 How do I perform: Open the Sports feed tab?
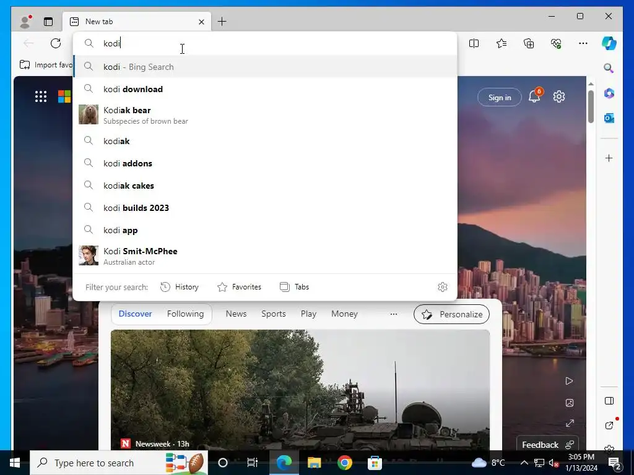click(273, 314)
